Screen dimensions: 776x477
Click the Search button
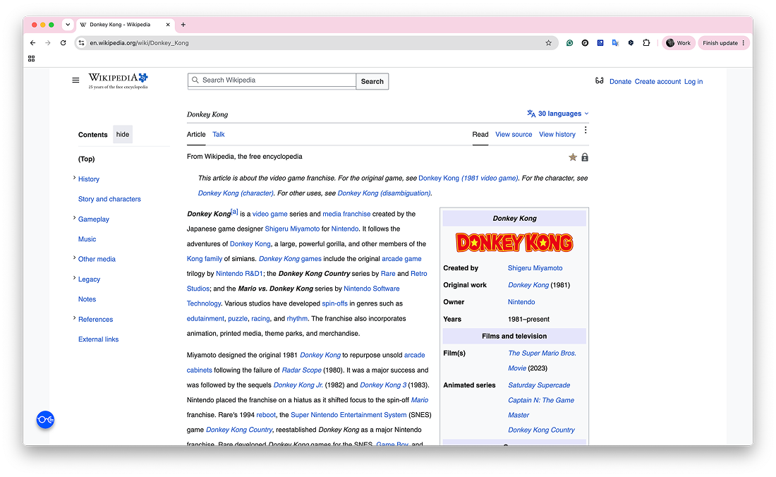[372, 82]
